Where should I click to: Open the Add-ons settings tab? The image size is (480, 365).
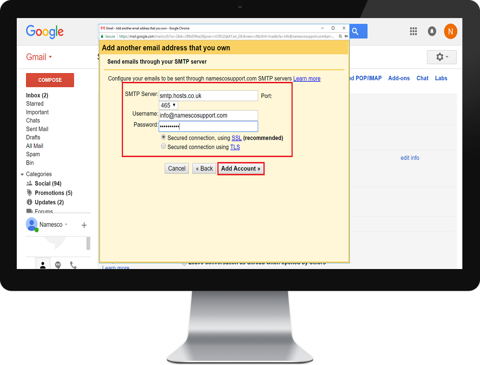point(399,78)
